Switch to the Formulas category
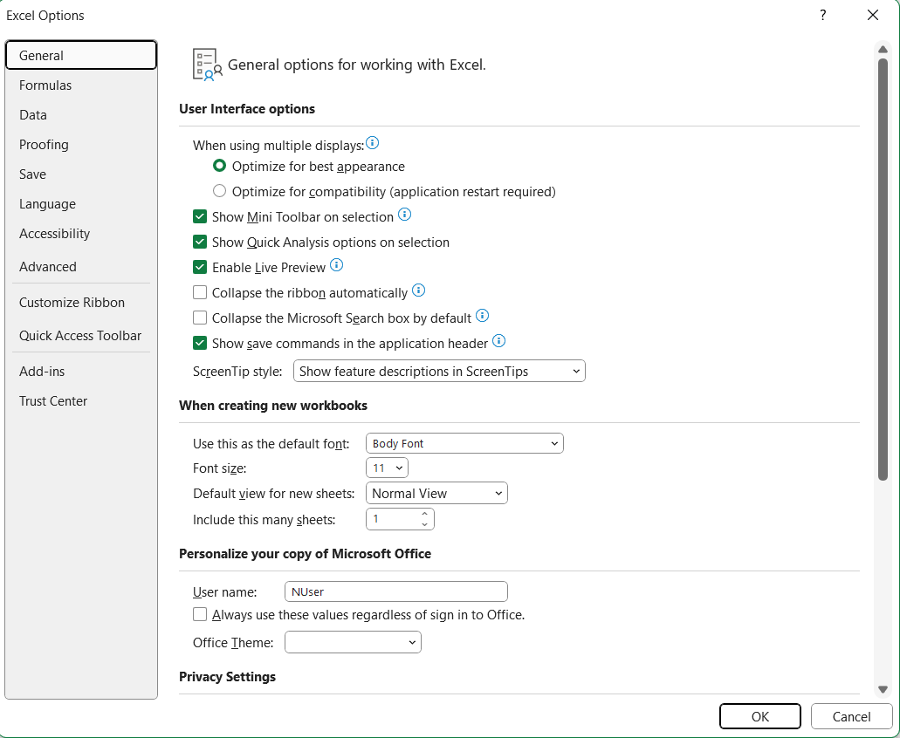900x738 pixels. [45, 85]
